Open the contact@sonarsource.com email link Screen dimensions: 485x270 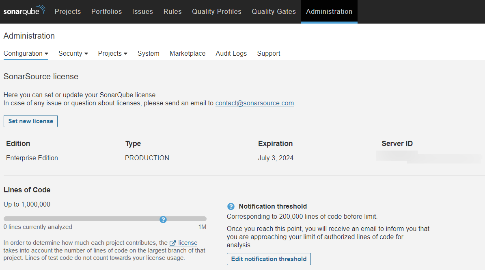[254, 103]
